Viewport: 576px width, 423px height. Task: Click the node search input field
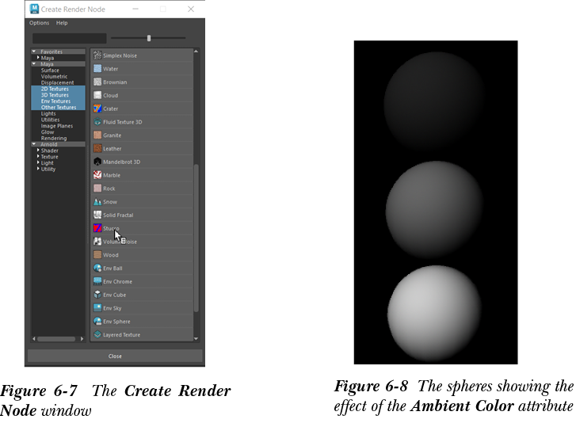[x=69, y=38]
